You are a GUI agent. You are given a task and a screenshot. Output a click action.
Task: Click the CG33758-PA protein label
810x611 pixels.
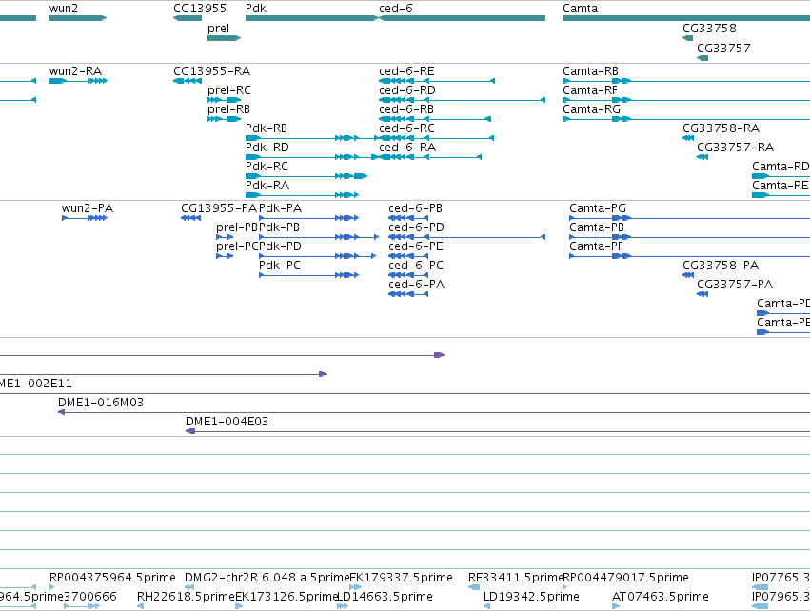click(x=721, y=266)
